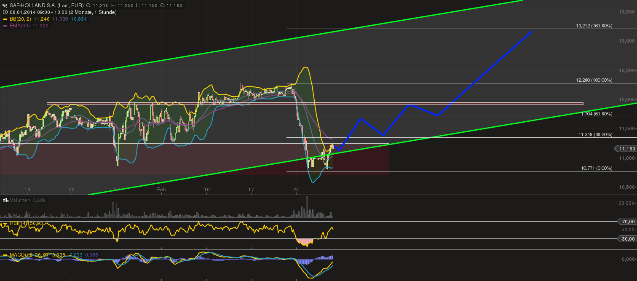The height and width of the screenshot is (281, 637).
Task: Click the Volumen bar chart icon
Action: tap(5, 200)
